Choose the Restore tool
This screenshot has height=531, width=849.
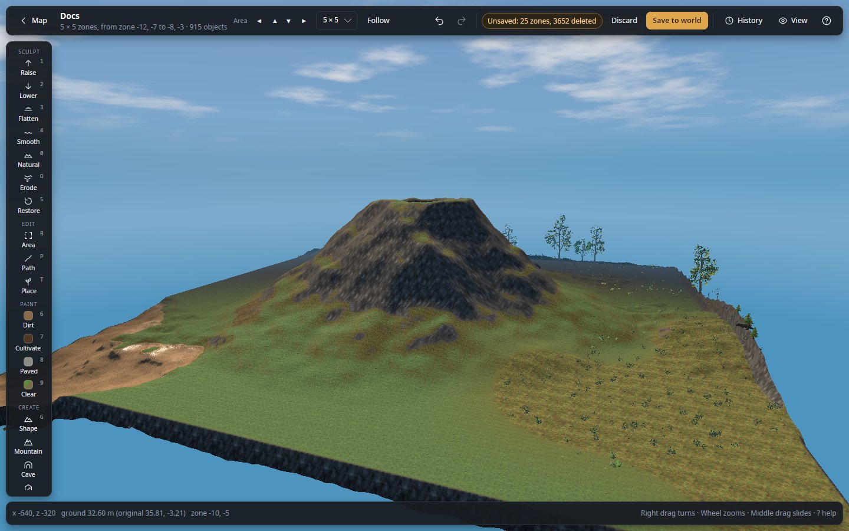tap(28, 205)
